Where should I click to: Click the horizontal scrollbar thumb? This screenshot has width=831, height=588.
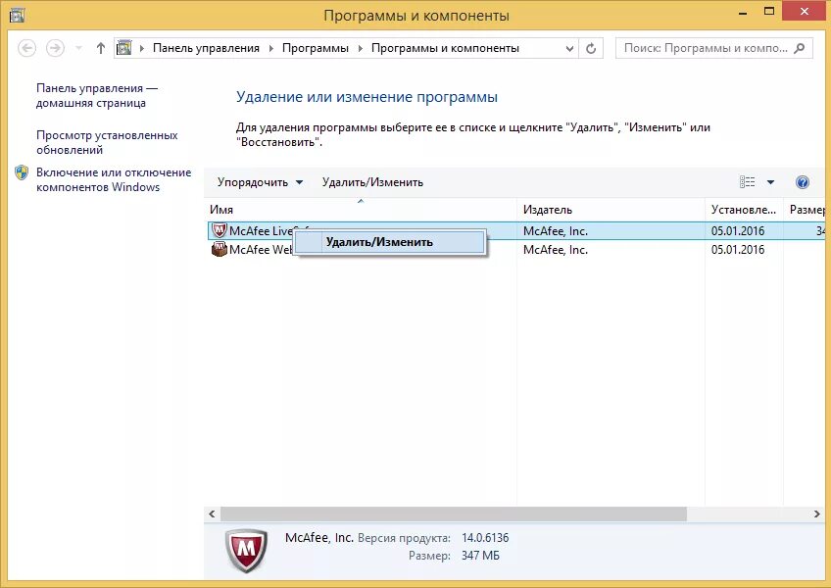click(454, 514)
